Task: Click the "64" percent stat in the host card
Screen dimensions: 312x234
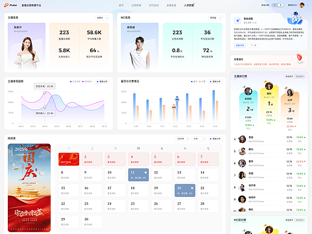Action: (x=94, y=50)
